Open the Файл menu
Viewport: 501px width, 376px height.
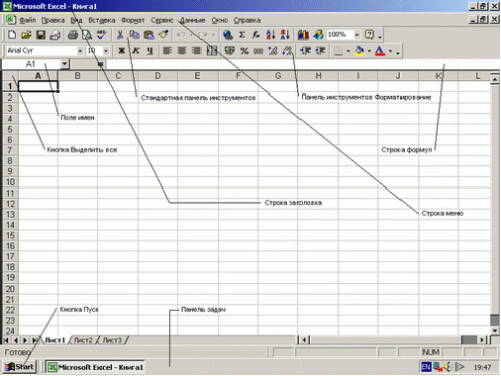coord(27,21)
